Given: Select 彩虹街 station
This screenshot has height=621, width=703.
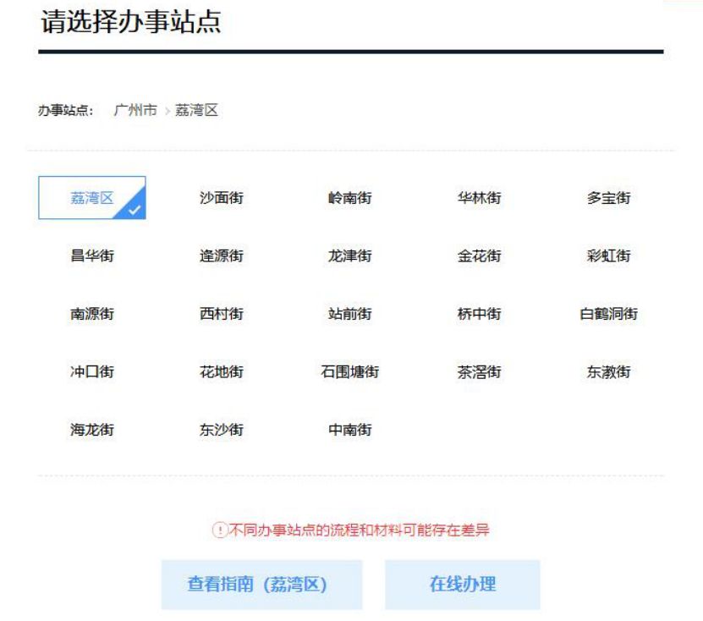Looking at the screenshot, I should [608, 256].
